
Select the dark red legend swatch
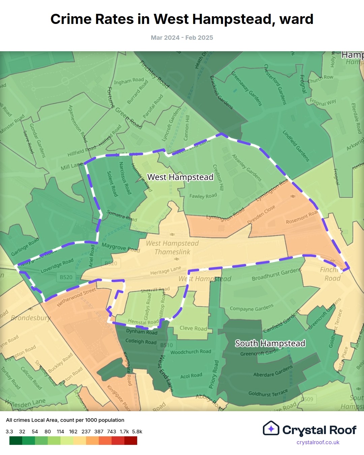(x=131, y=441)
